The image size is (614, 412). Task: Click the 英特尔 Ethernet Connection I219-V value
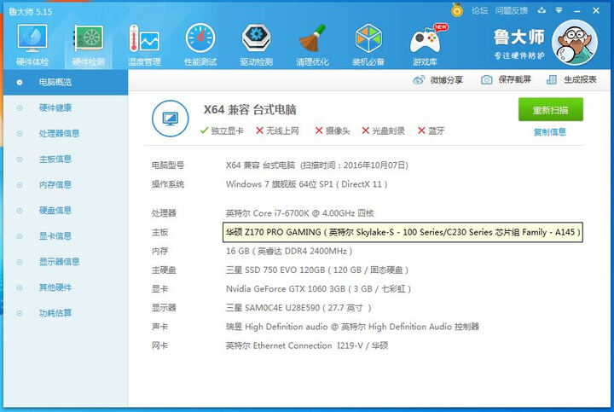307,345
